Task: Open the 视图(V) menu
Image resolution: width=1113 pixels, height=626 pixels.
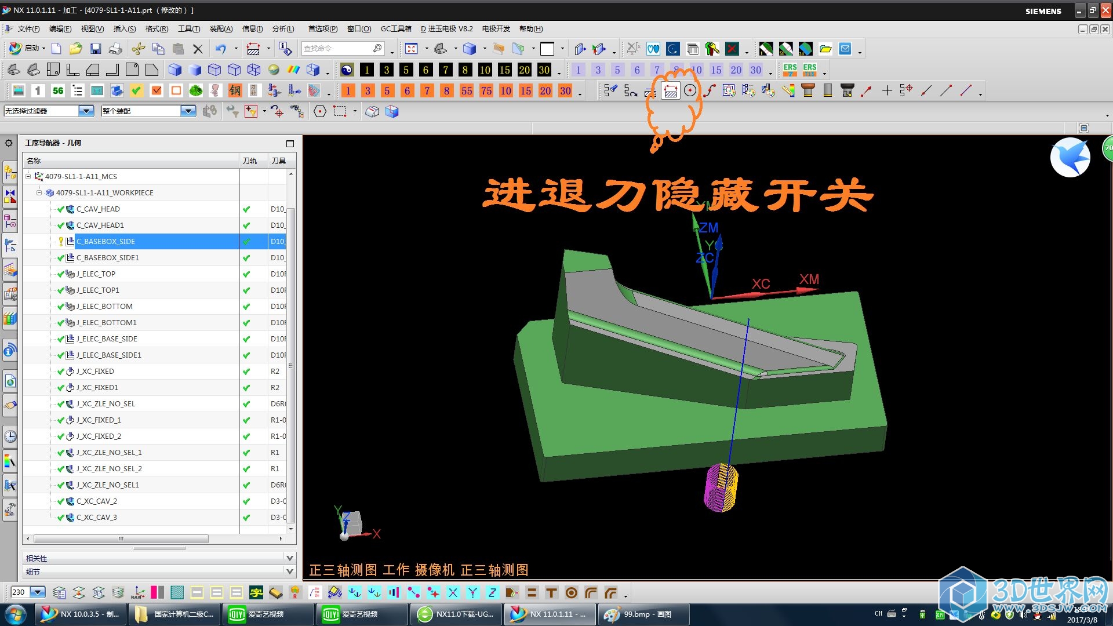Action: coord(92,28)
